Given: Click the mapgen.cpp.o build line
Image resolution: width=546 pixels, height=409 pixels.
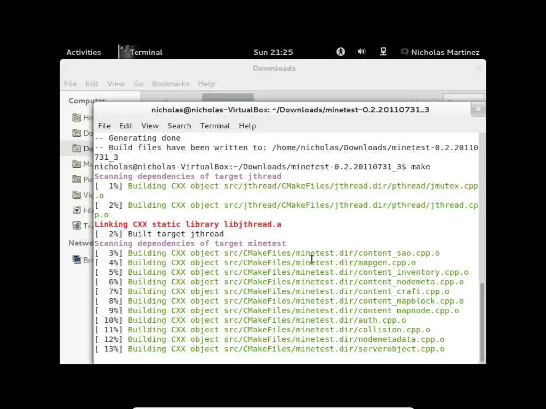Looking at the screenshot, I should click(x=255, y=263).
